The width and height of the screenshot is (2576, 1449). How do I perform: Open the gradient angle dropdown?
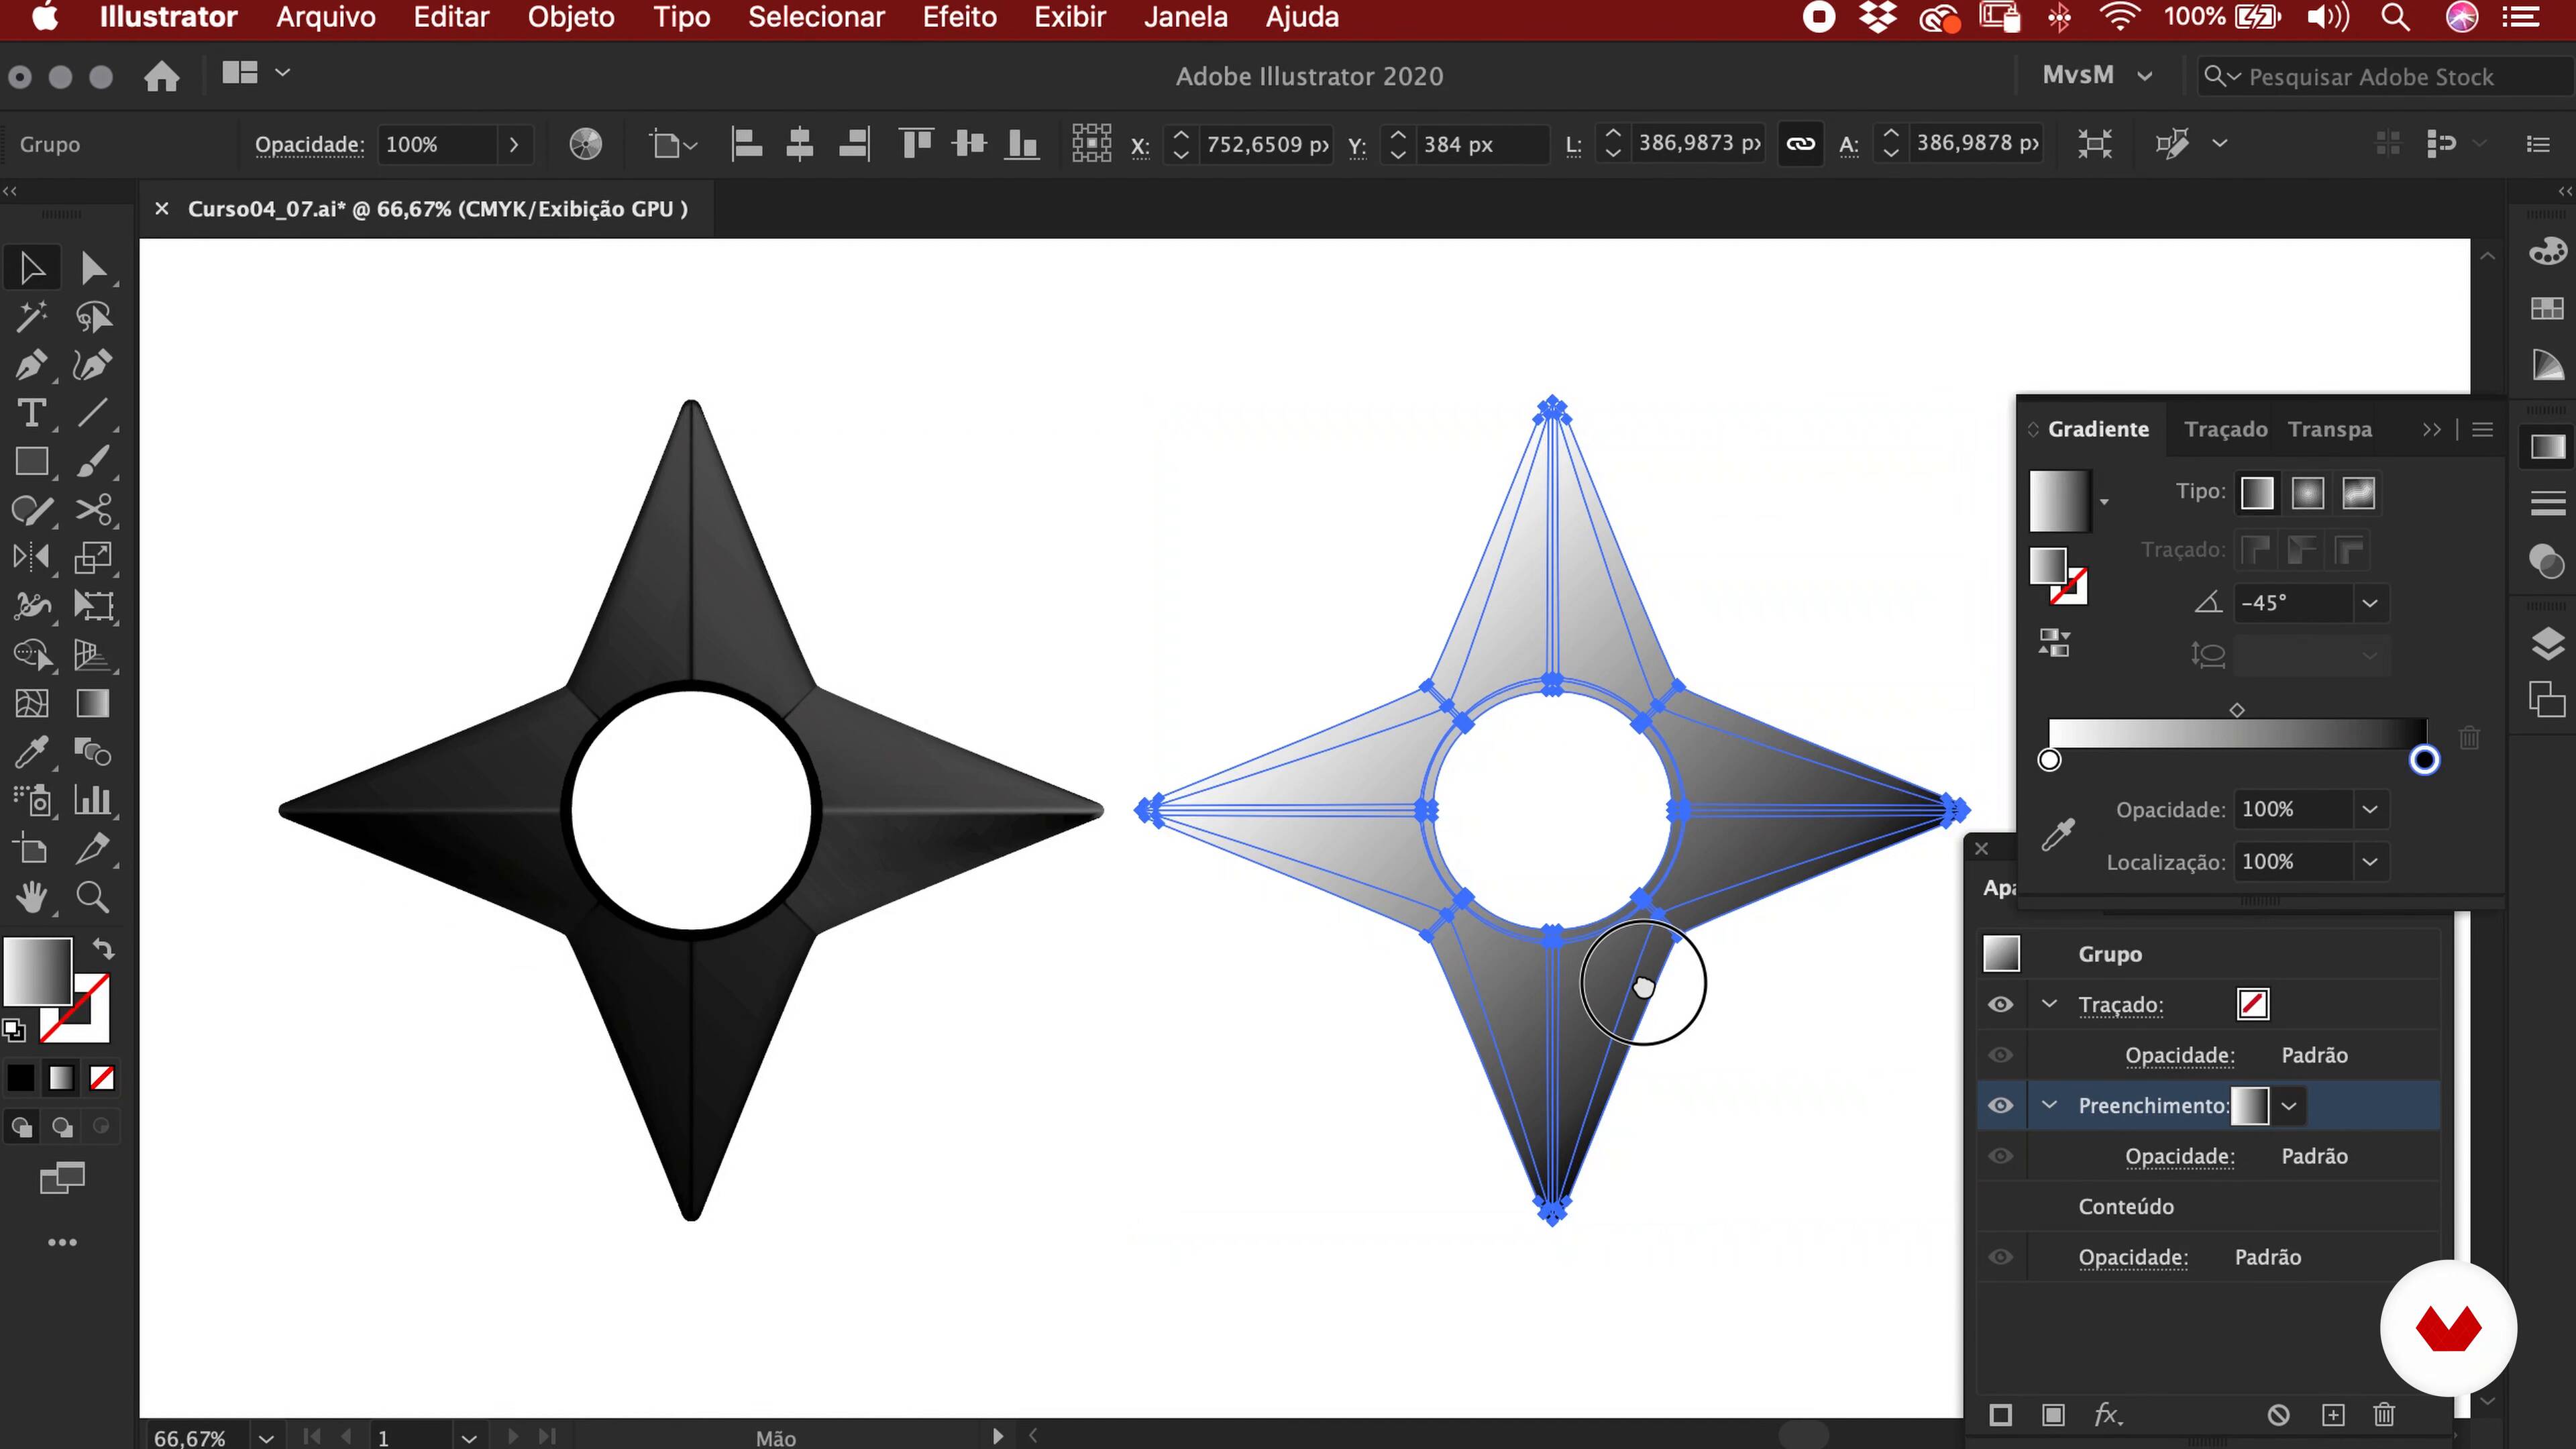tap(2369, 603)
